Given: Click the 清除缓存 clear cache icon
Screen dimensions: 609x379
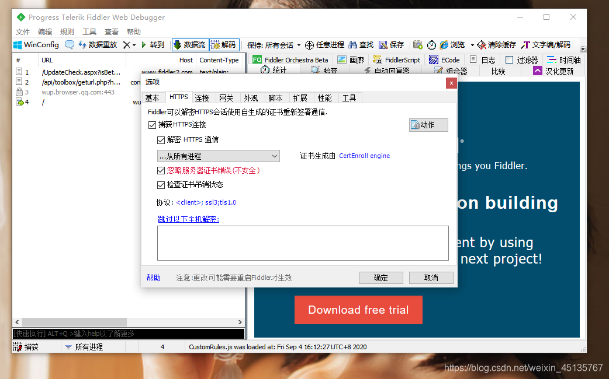Looking at the screenshot, I should (x=482, y=45).
